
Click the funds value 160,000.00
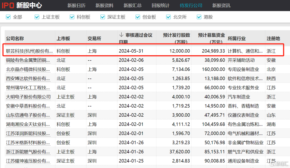[x=213, y=69]
